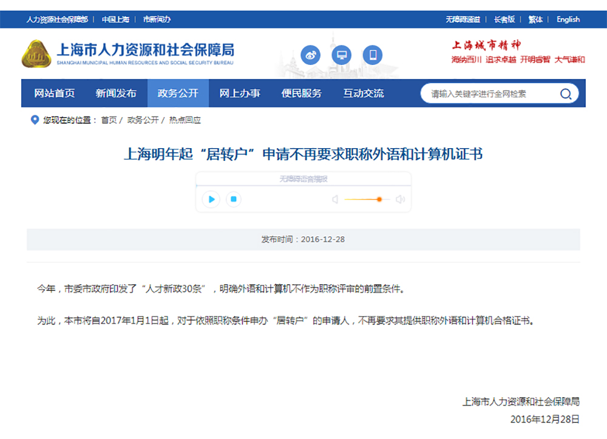This screenshot has height=439, width=607.
Task: Stop the audio narration
Action: (234, 199)
